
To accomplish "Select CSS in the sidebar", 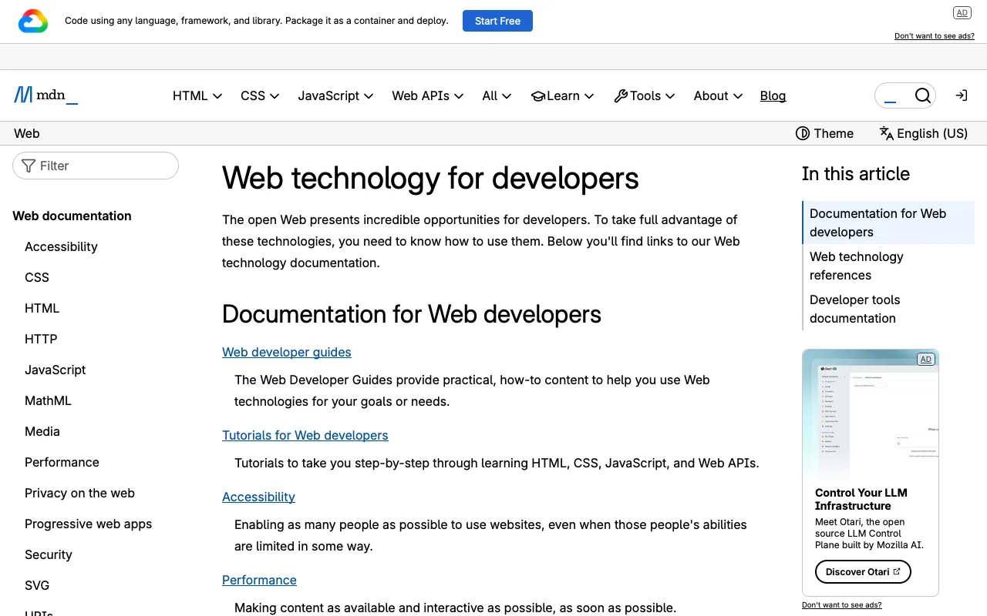I will point(37,277).
